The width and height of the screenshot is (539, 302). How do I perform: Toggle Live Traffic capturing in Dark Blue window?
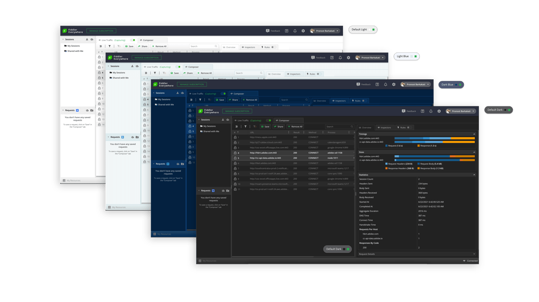(223, 94)
